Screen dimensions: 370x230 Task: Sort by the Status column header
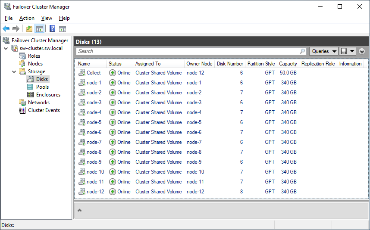(x=119, y=64)
